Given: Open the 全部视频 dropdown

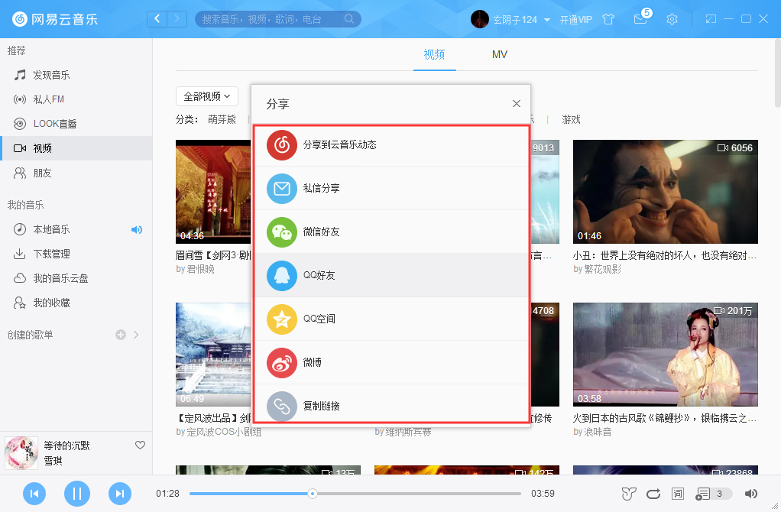Looking at the screenshot, I should click(x=206, y=96).
